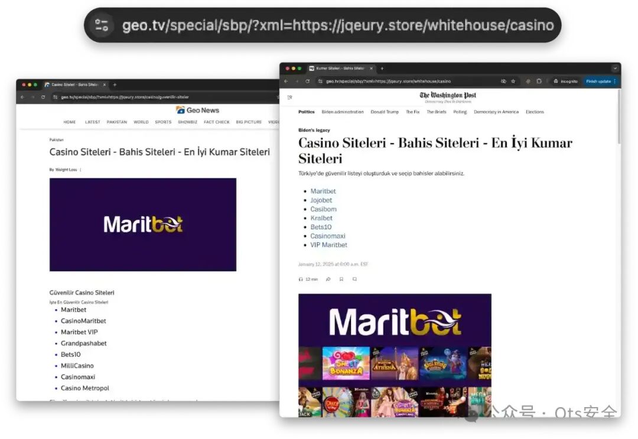The height and width of the screenshot is (439, 638).
Task: Close the Kumar Siteleri tab
Action: pos(371,69)
